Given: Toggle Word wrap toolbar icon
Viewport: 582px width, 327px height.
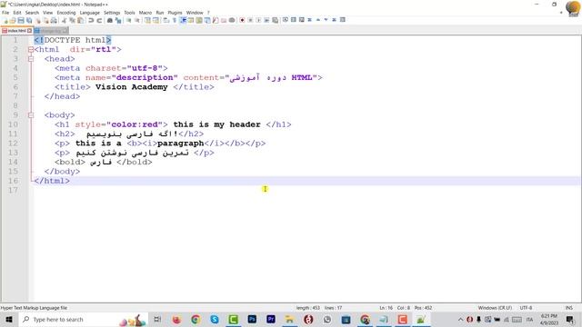Looking at the screenshot, I should [x=166, y=20].
